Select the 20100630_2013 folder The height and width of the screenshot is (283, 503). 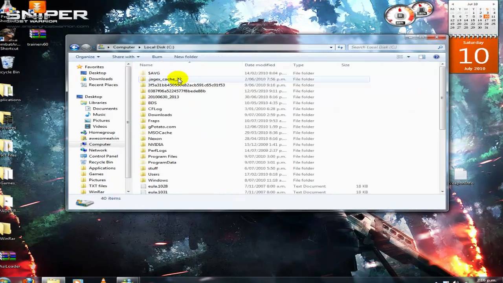163,97
